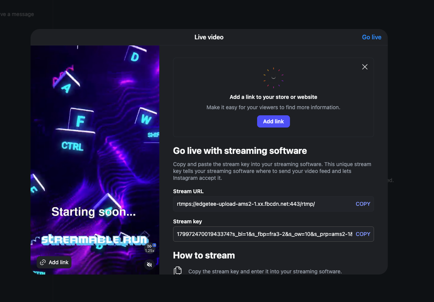The image size is (434, 302).
Task: Copy the Stream key
Action: (363, 234)
